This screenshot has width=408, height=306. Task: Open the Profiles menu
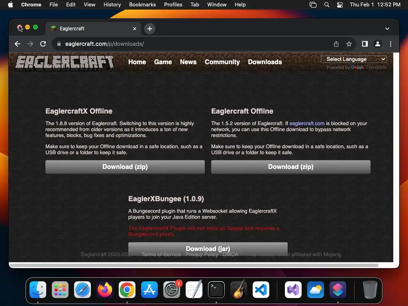pyautogui.click(x=173, y=5)
